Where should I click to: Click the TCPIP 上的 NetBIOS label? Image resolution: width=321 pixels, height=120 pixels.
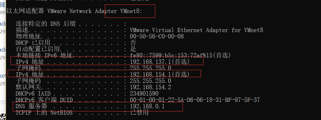[44, 113]
